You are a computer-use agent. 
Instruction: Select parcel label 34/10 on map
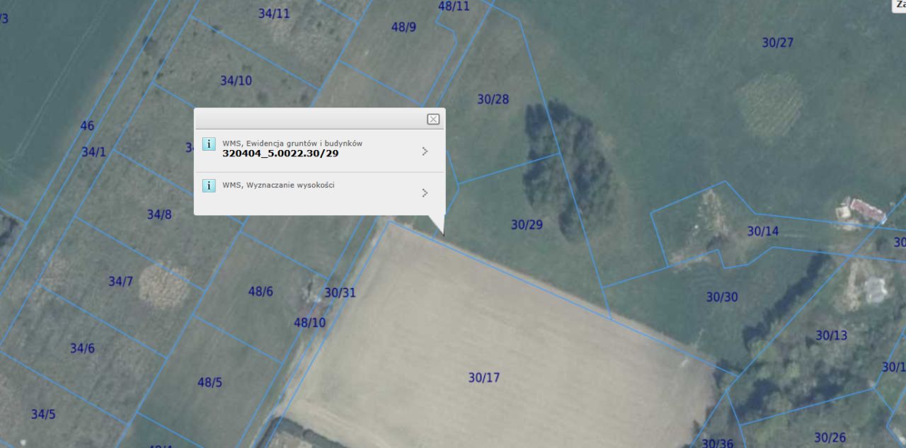tap(236, 81)
